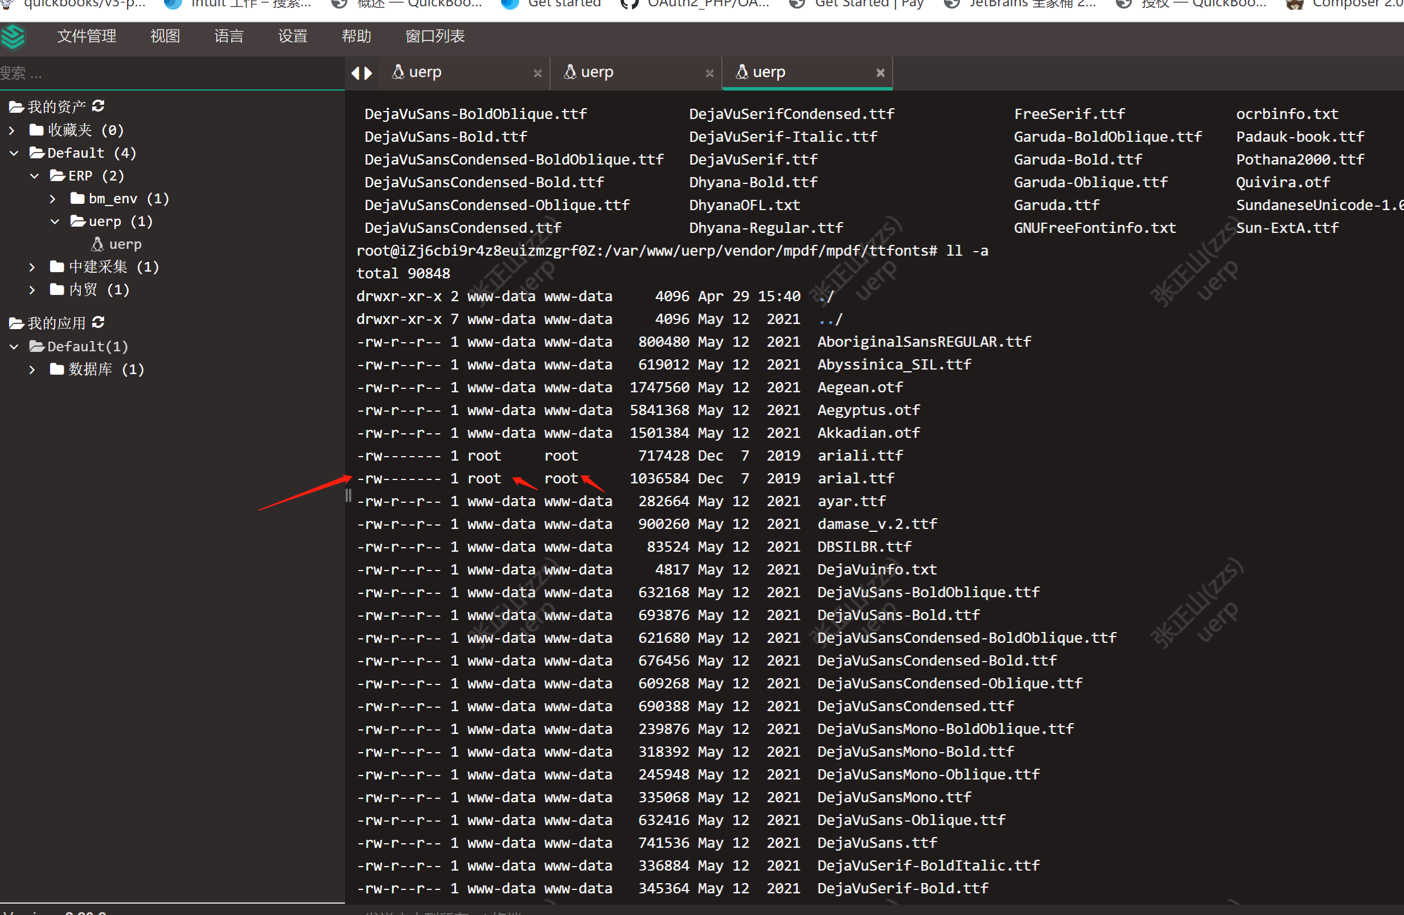Expand the 收藏夹 (0) folder
This screenshot has width=1404, height=915.
[13, 130]
